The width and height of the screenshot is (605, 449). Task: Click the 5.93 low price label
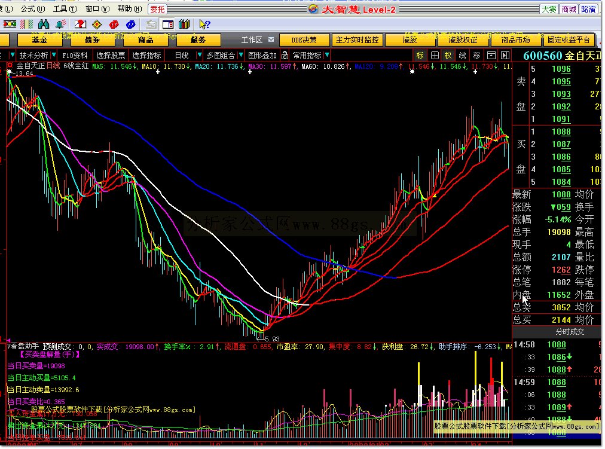pyautogui.click(x=272, y=339)
